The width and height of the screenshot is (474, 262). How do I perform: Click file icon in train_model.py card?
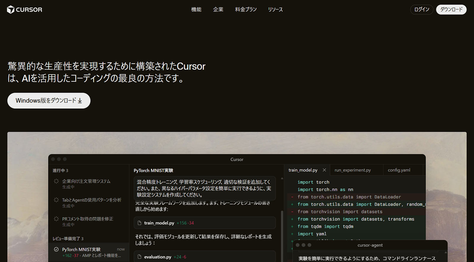tap(140, 223)
